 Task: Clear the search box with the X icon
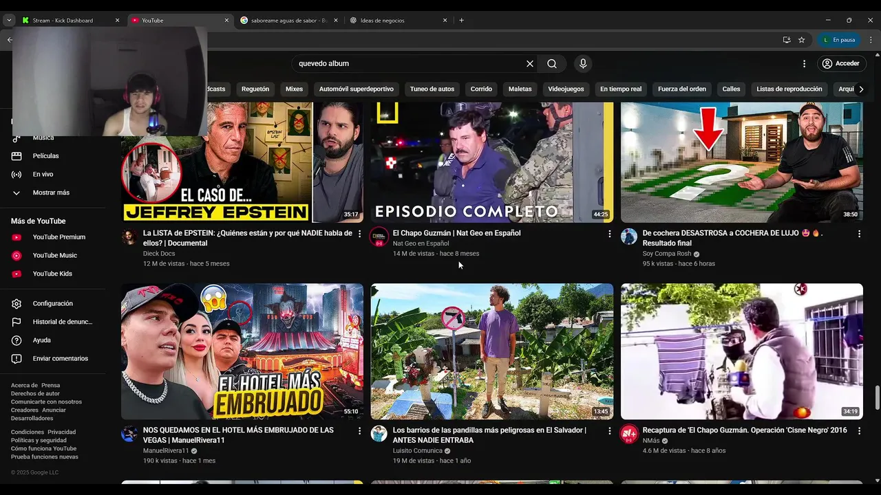coord(530,63)
